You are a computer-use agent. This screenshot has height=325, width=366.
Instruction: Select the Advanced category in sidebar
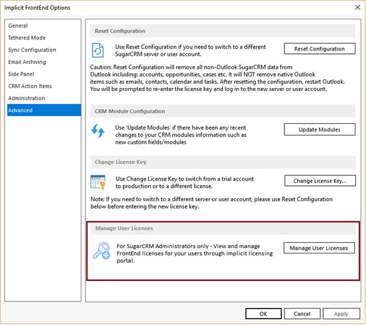click(x=21, y=110)
